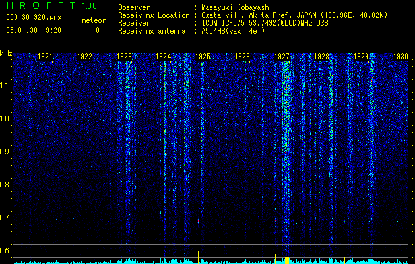Screen dimensions: 415x264
Task: Click the 1929 time marker
Action: tap(361, 56)
